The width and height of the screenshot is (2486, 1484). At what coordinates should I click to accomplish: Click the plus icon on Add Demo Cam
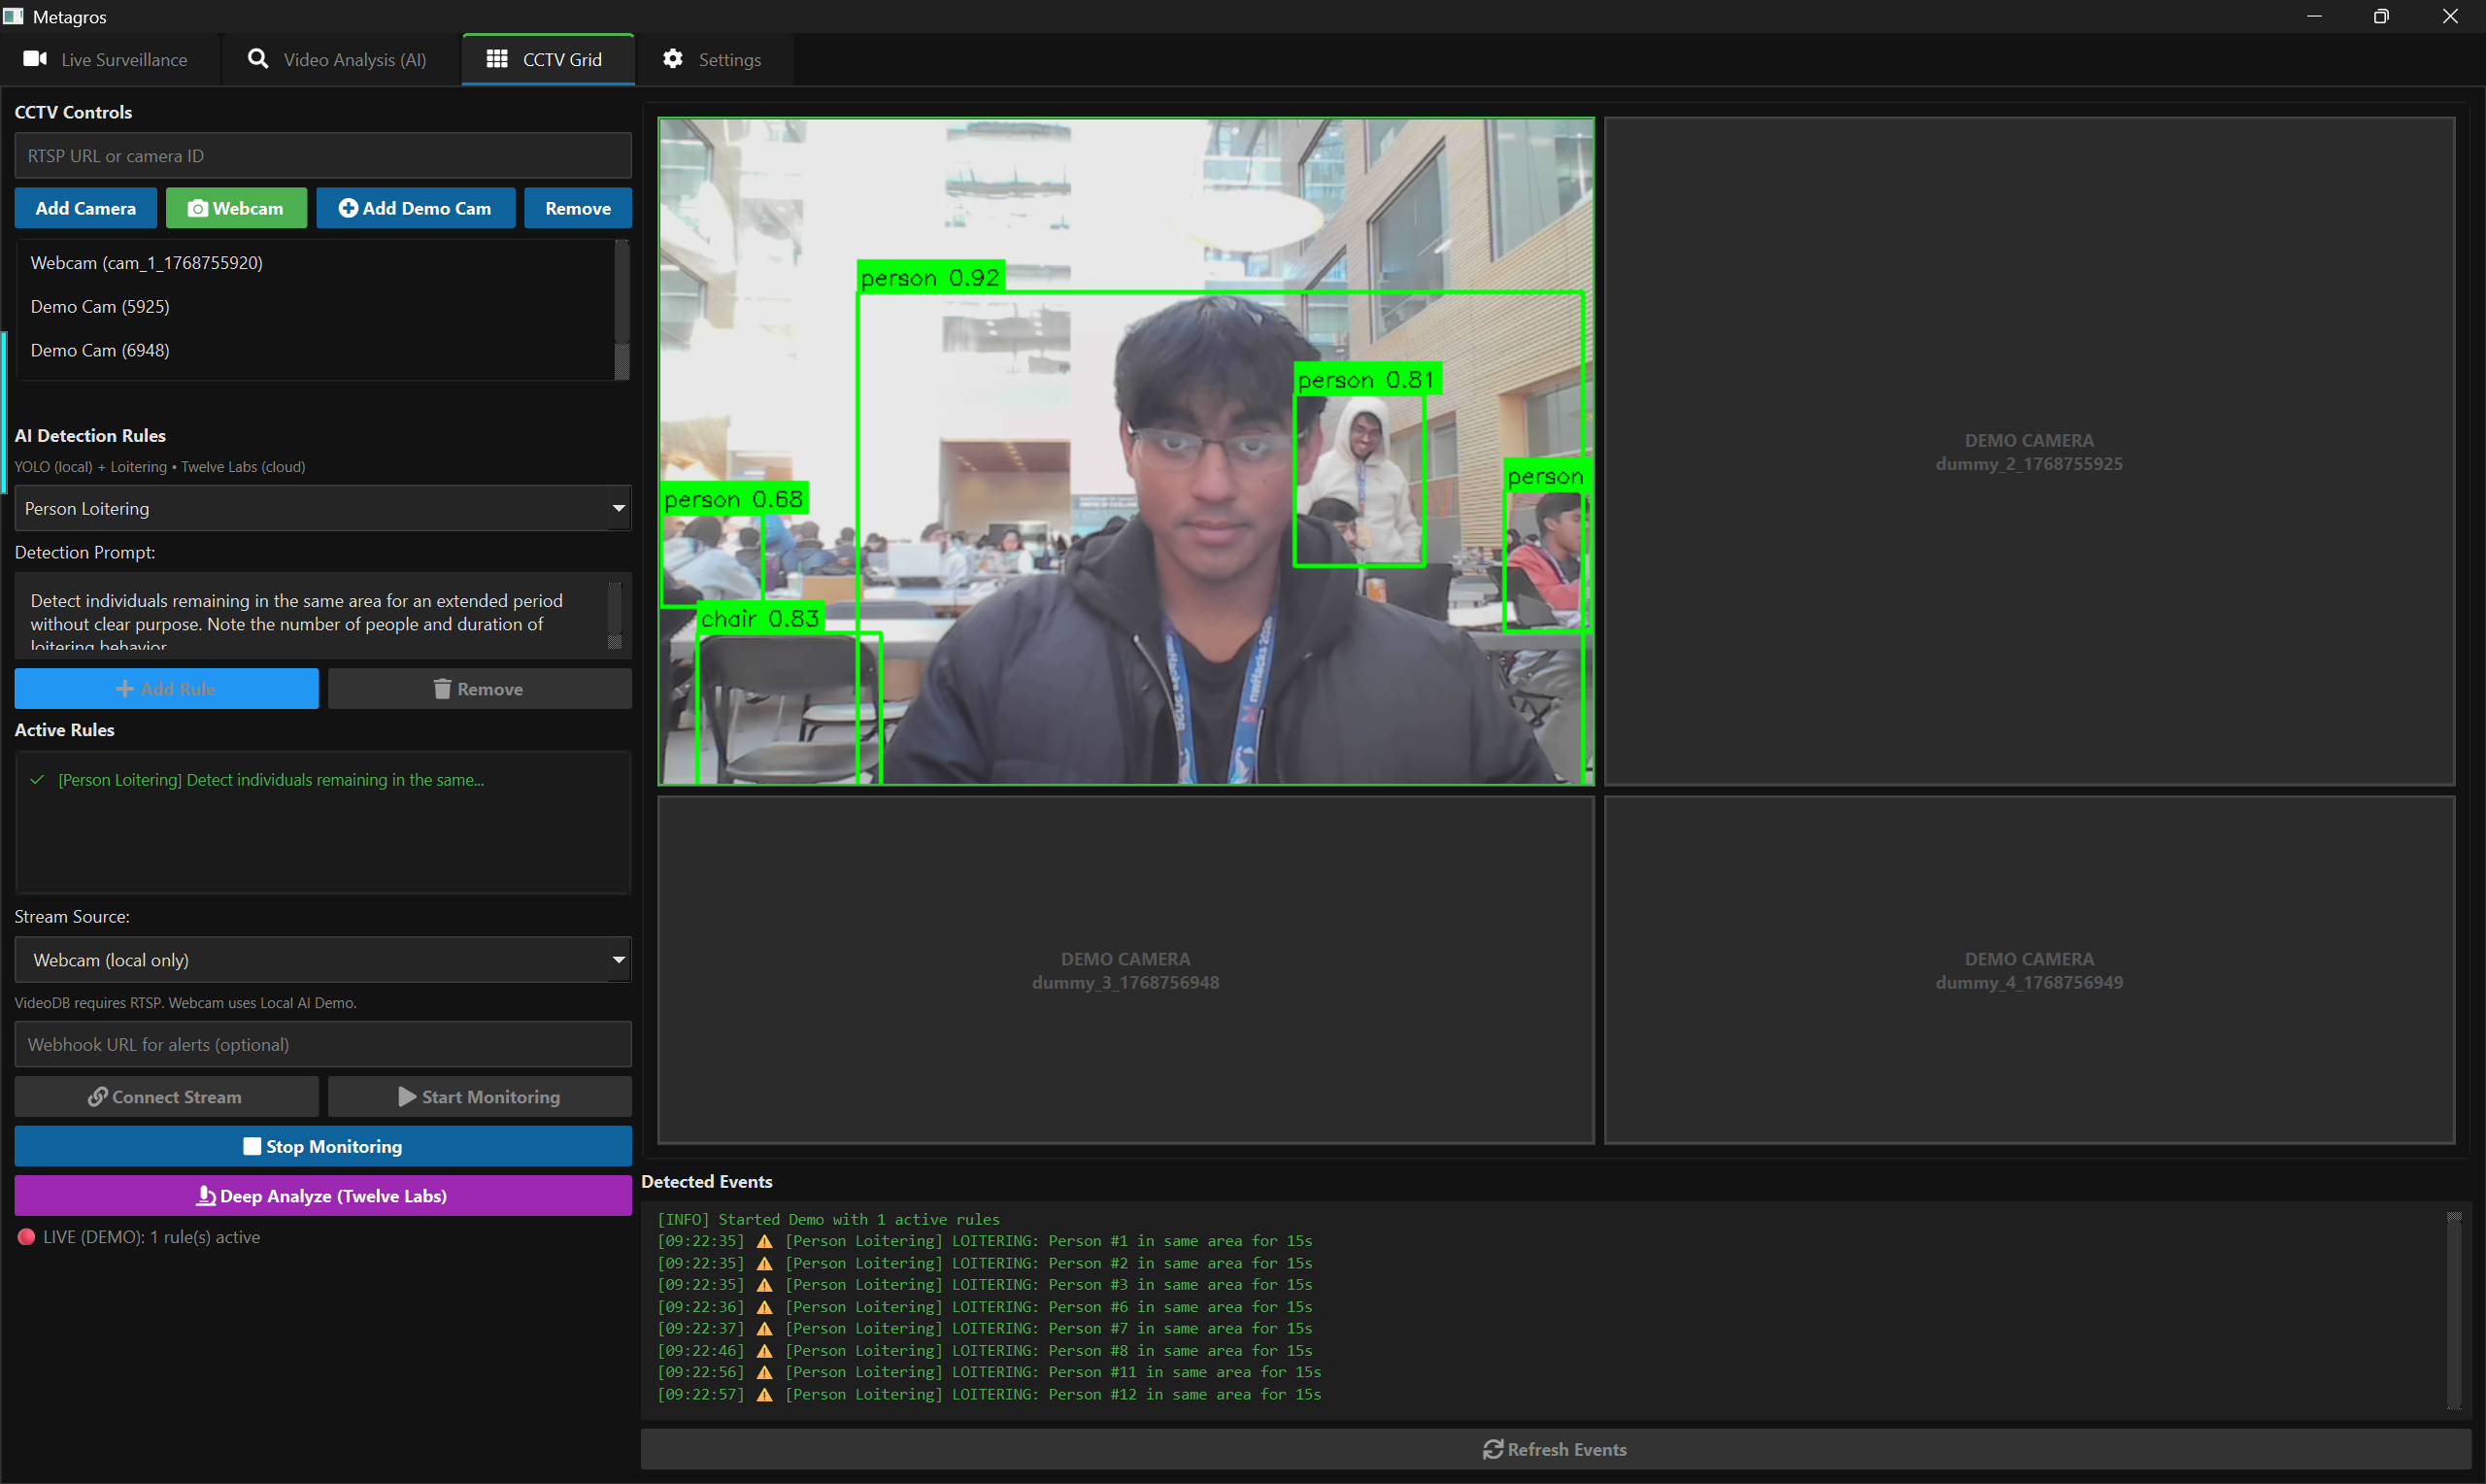point(348,208)
